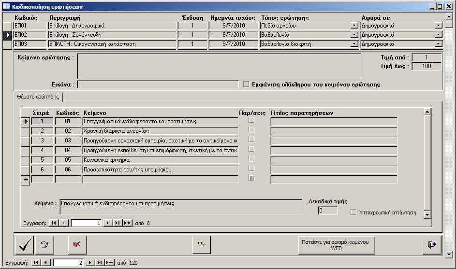Add new record in main navigator

[109, 263]
